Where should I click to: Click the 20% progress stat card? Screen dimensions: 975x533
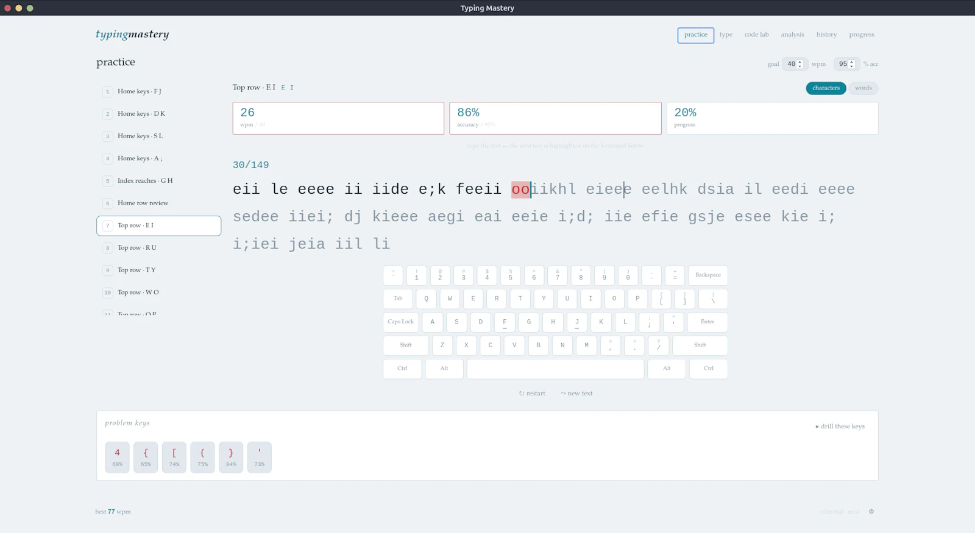[772, 118]
